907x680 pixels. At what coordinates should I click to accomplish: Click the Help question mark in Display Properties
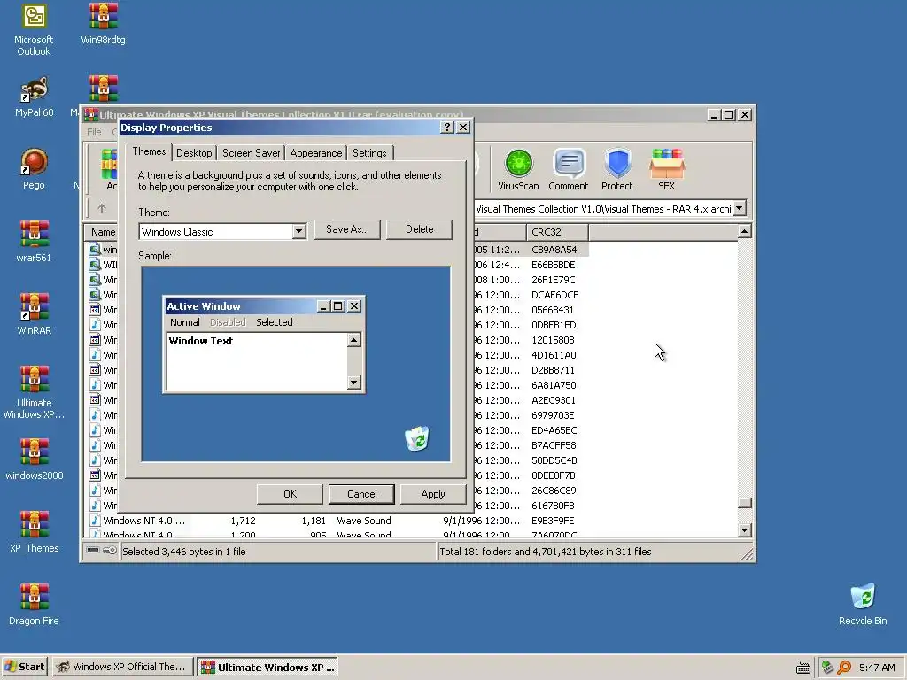[447, 127]
